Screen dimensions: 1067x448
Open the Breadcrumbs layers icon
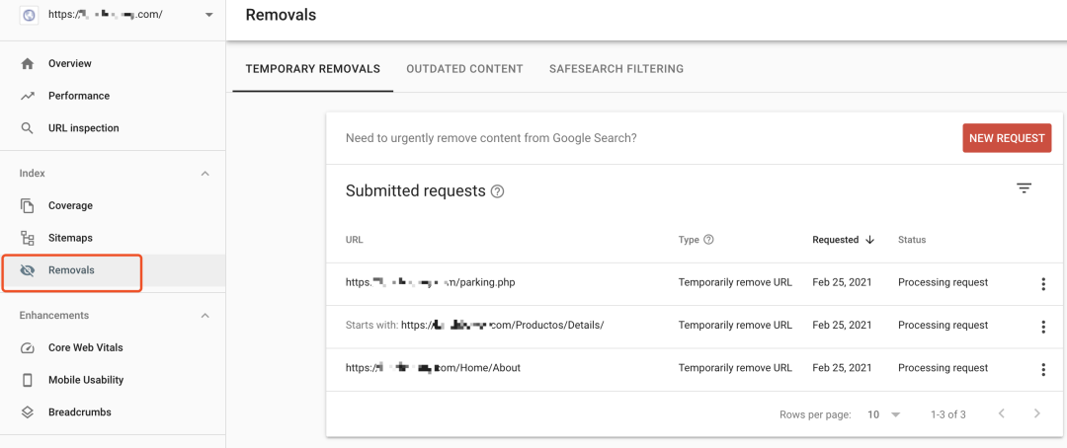click(28, 412)
